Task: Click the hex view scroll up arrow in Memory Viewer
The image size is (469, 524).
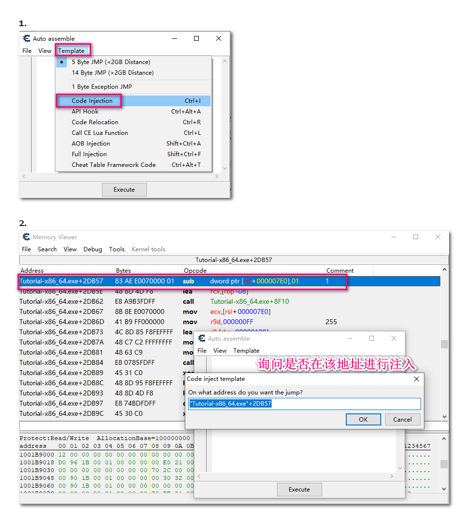Action: (444, 439)
